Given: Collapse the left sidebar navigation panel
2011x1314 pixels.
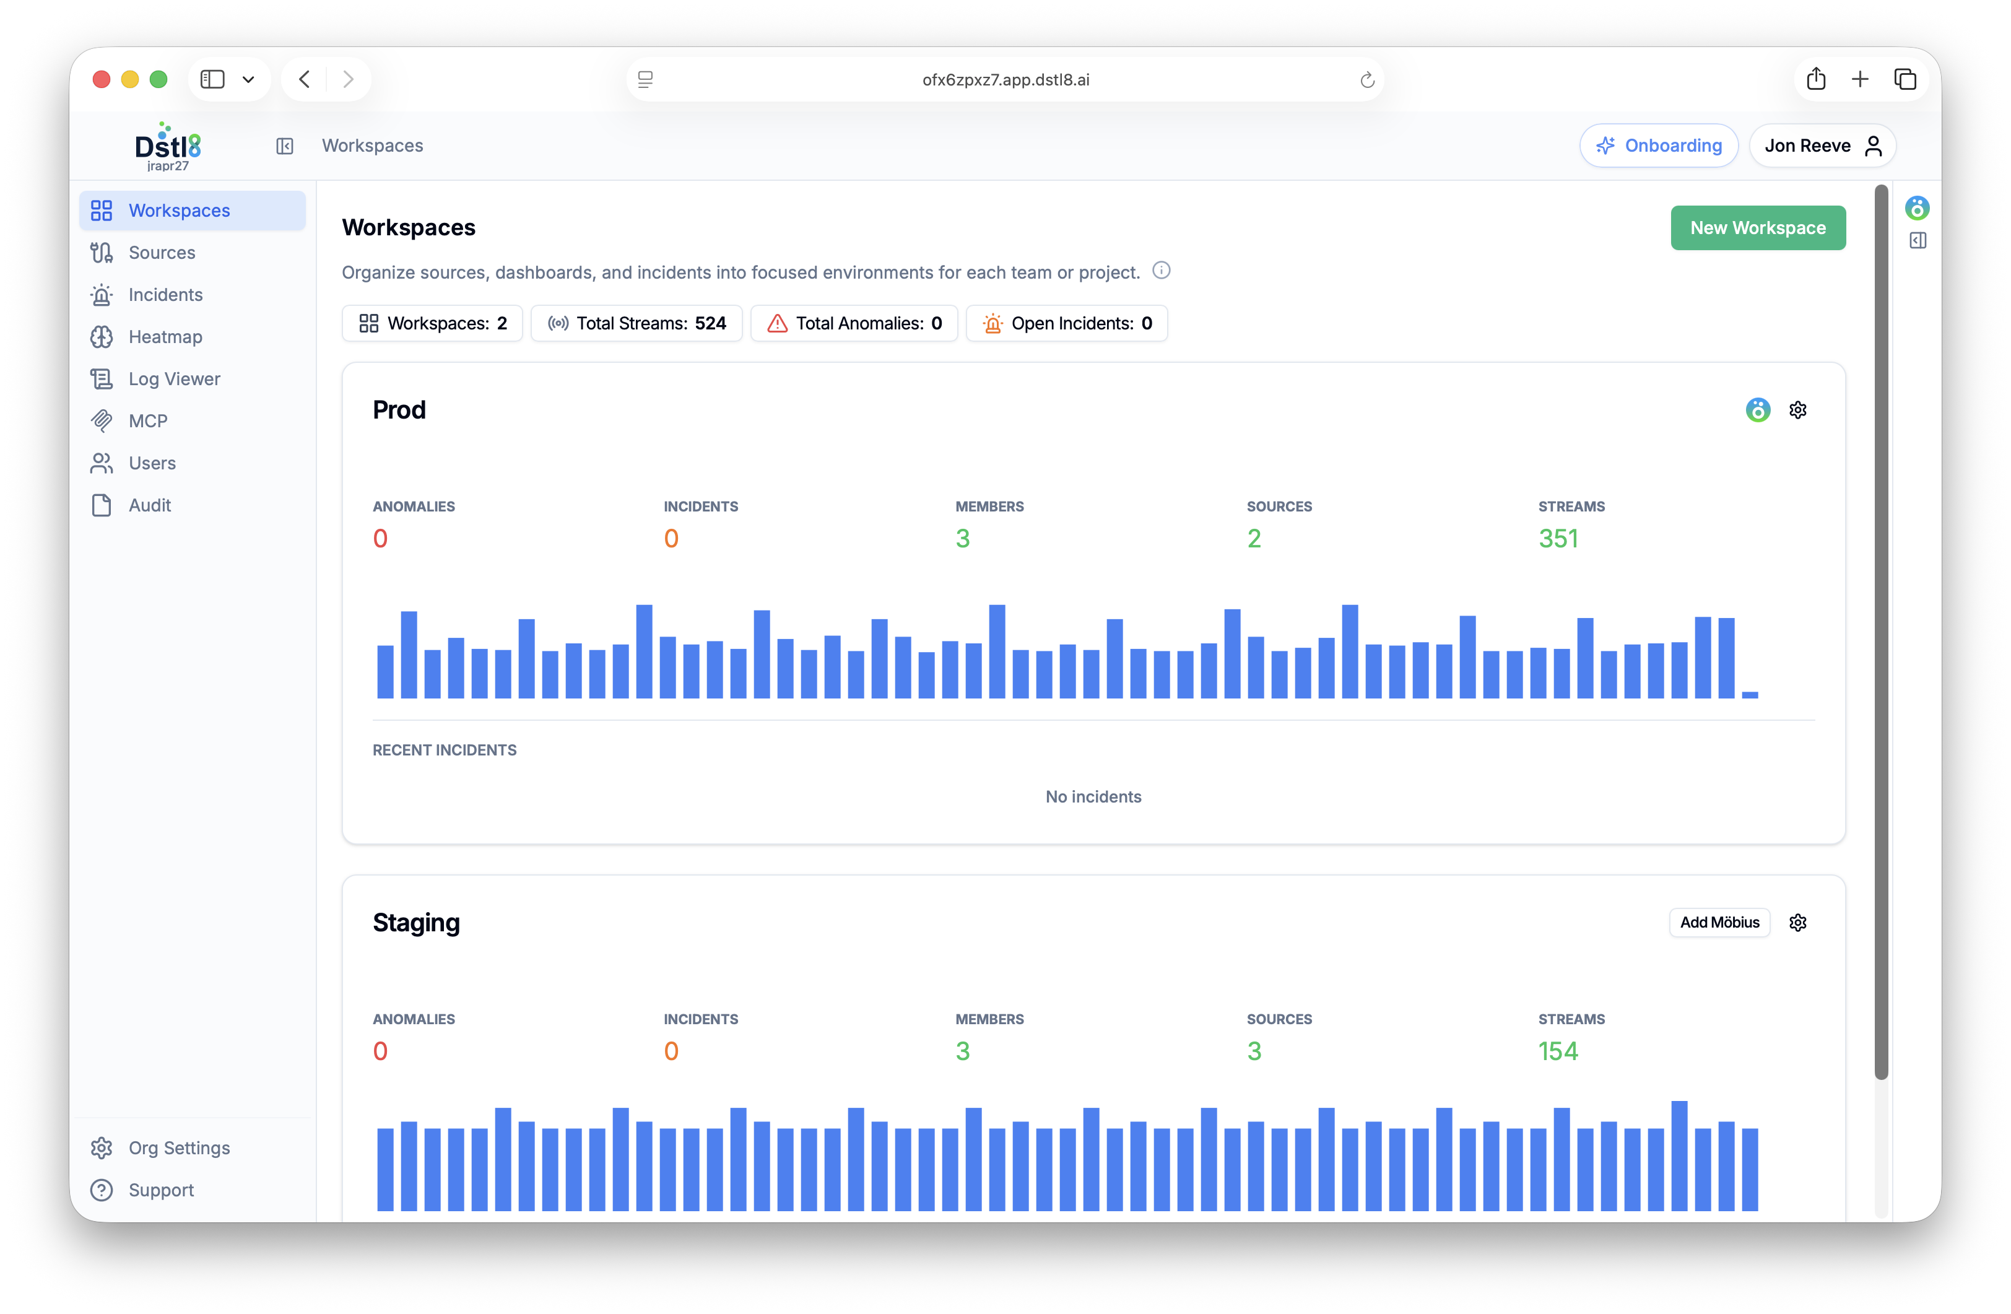Looking at the screenshot, I should [285, 146].
